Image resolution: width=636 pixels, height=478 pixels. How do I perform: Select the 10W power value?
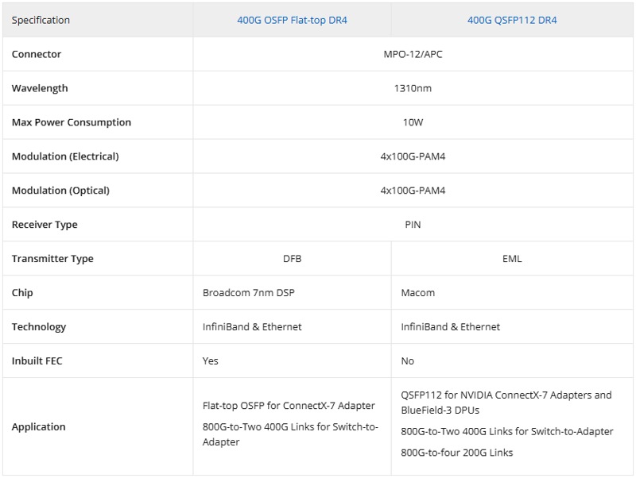413,122
